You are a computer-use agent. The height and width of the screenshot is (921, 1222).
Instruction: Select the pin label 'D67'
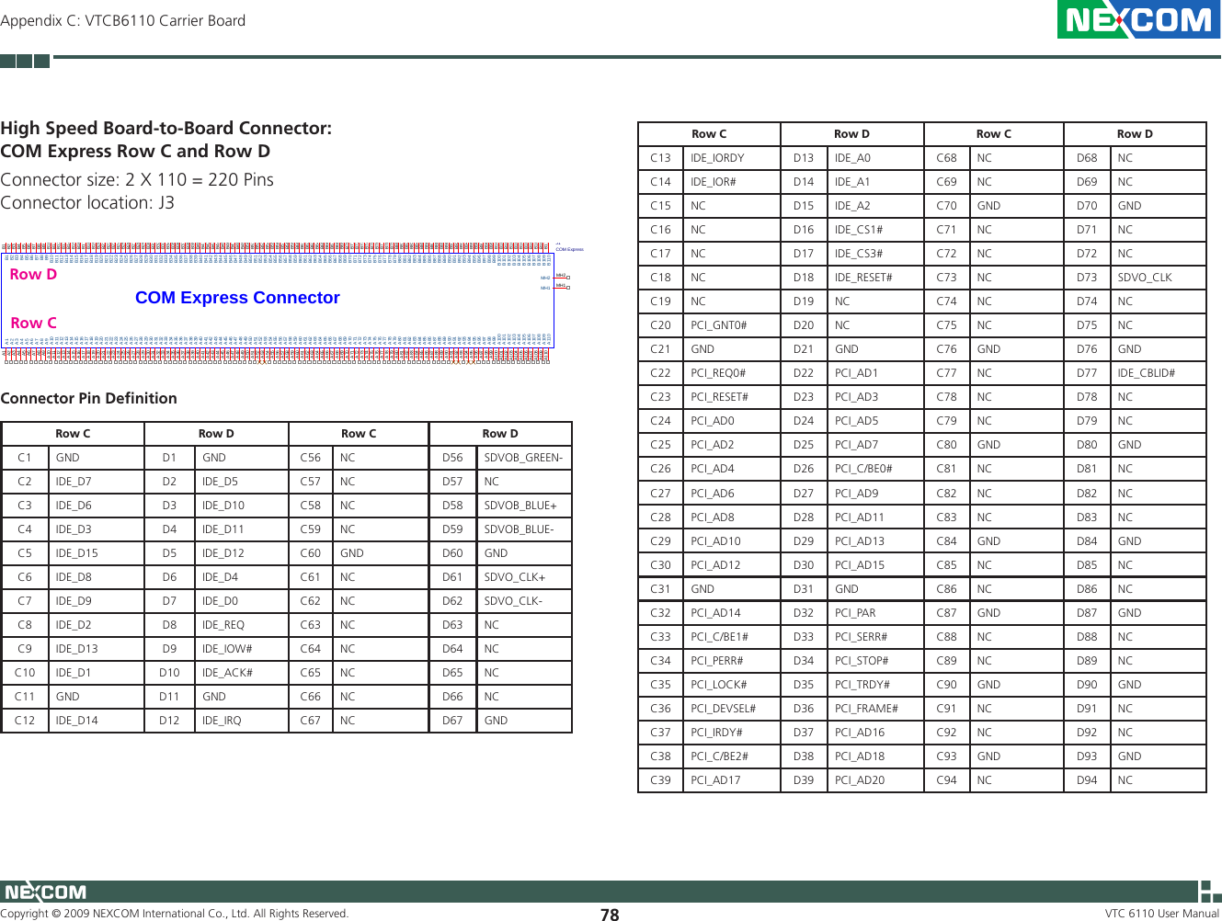pos(452,721)
